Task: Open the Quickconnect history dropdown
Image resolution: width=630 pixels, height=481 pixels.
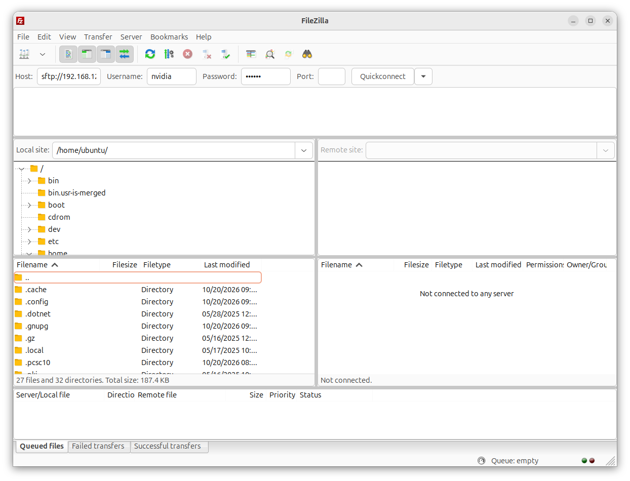Action: click(423, 76)
